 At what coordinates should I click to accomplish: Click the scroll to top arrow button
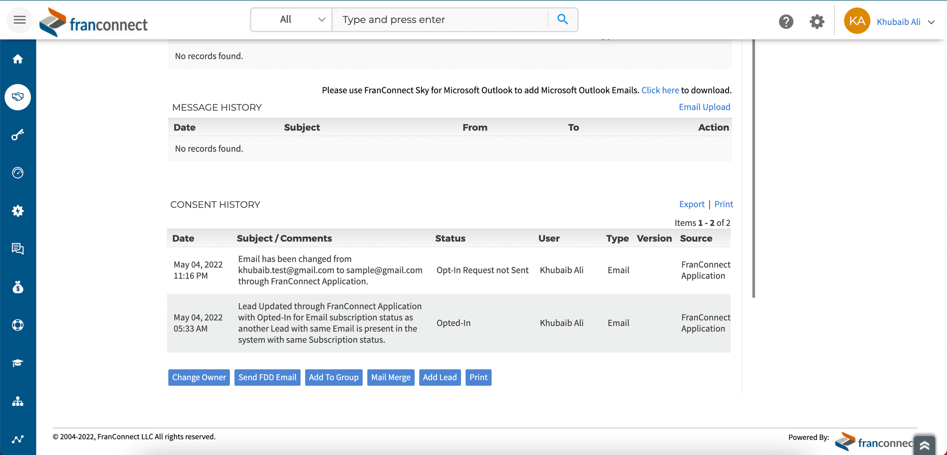tap(924, 446)
